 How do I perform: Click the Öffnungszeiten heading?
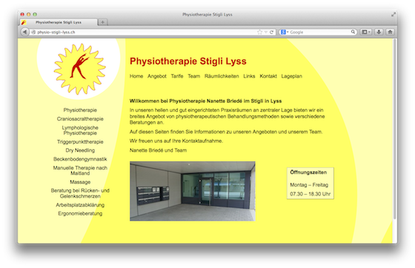point(308,172)
